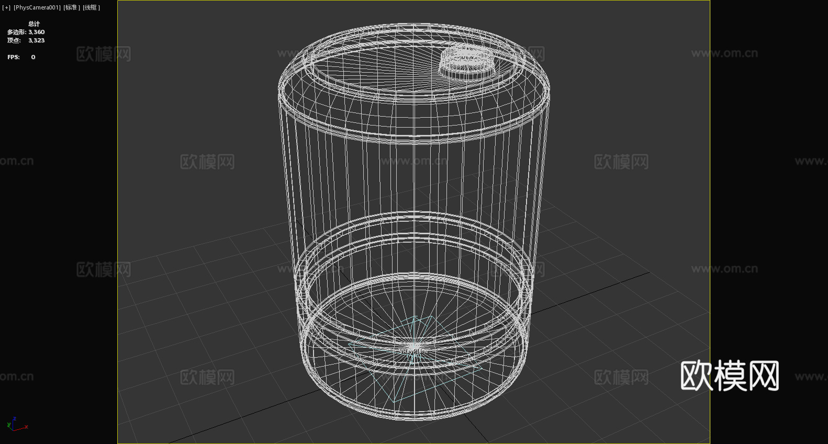Image resolution: width=828 pixels, height=444 pixels.
Task: Open the 标准 shading quality menu
Action: 72,7
